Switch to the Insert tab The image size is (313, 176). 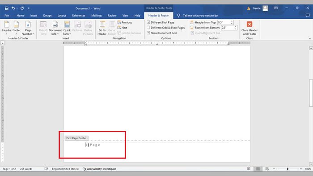tap(34, 16)
